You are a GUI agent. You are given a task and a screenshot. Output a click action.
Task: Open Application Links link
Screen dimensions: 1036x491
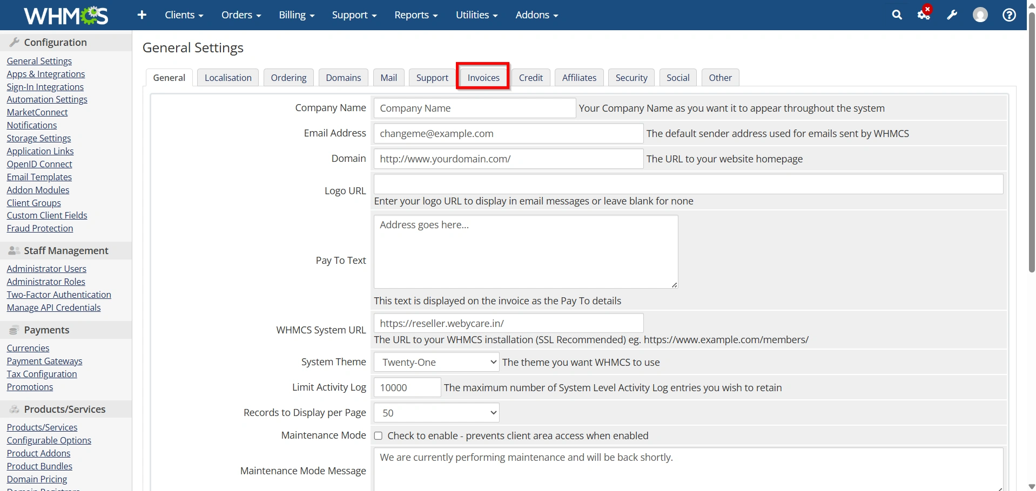coord(41,151)
